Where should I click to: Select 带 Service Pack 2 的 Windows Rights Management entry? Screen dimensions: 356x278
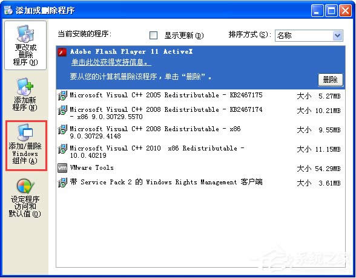pyautogui.click(x=201, y=183)
